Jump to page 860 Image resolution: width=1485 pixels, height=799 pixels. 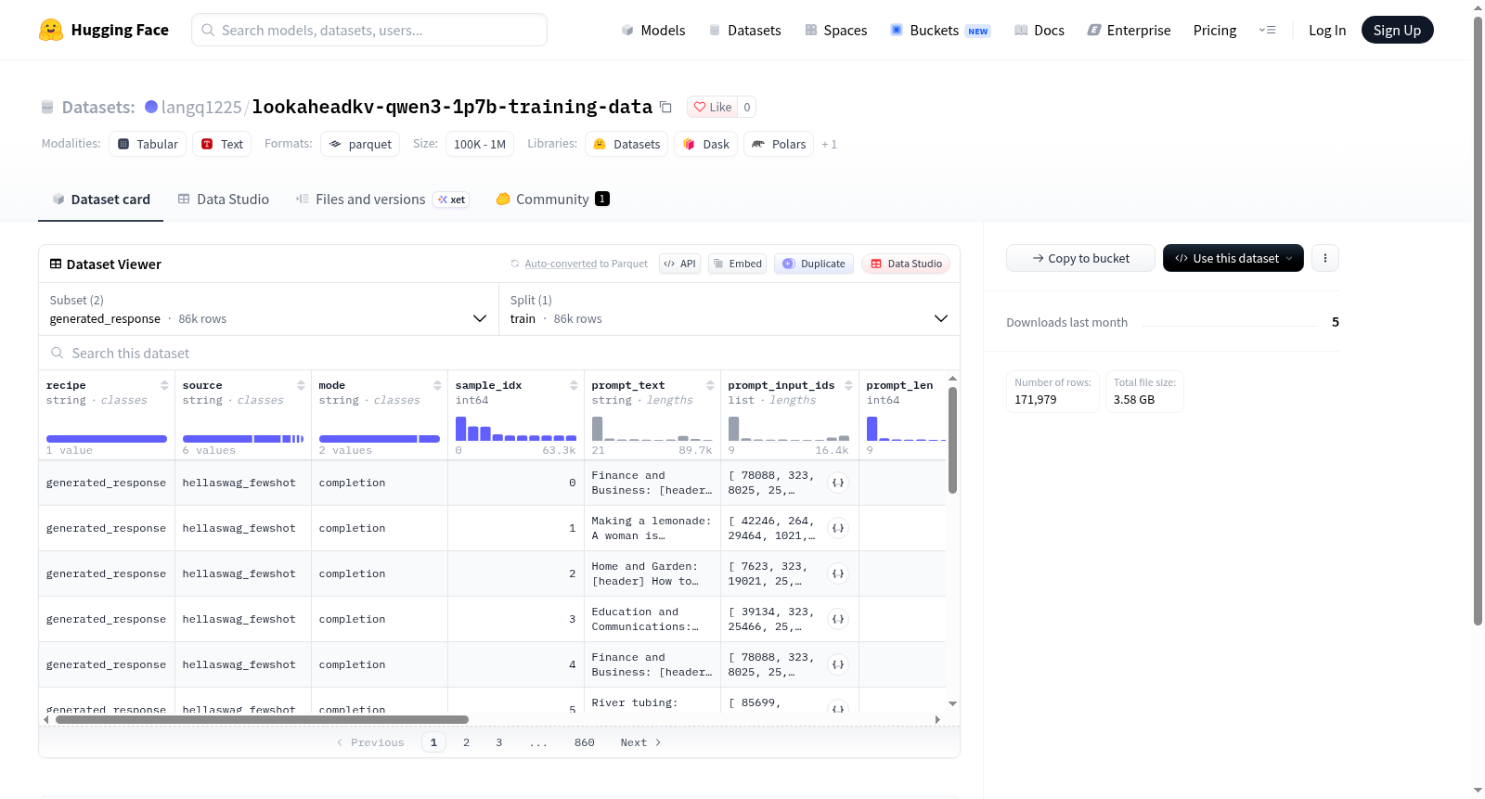point(585,742)
